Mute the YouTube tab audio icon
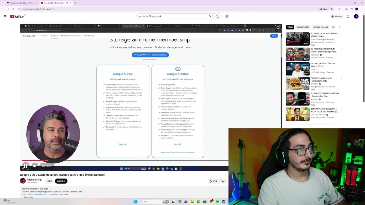365x205 pixels. (67, 3)
